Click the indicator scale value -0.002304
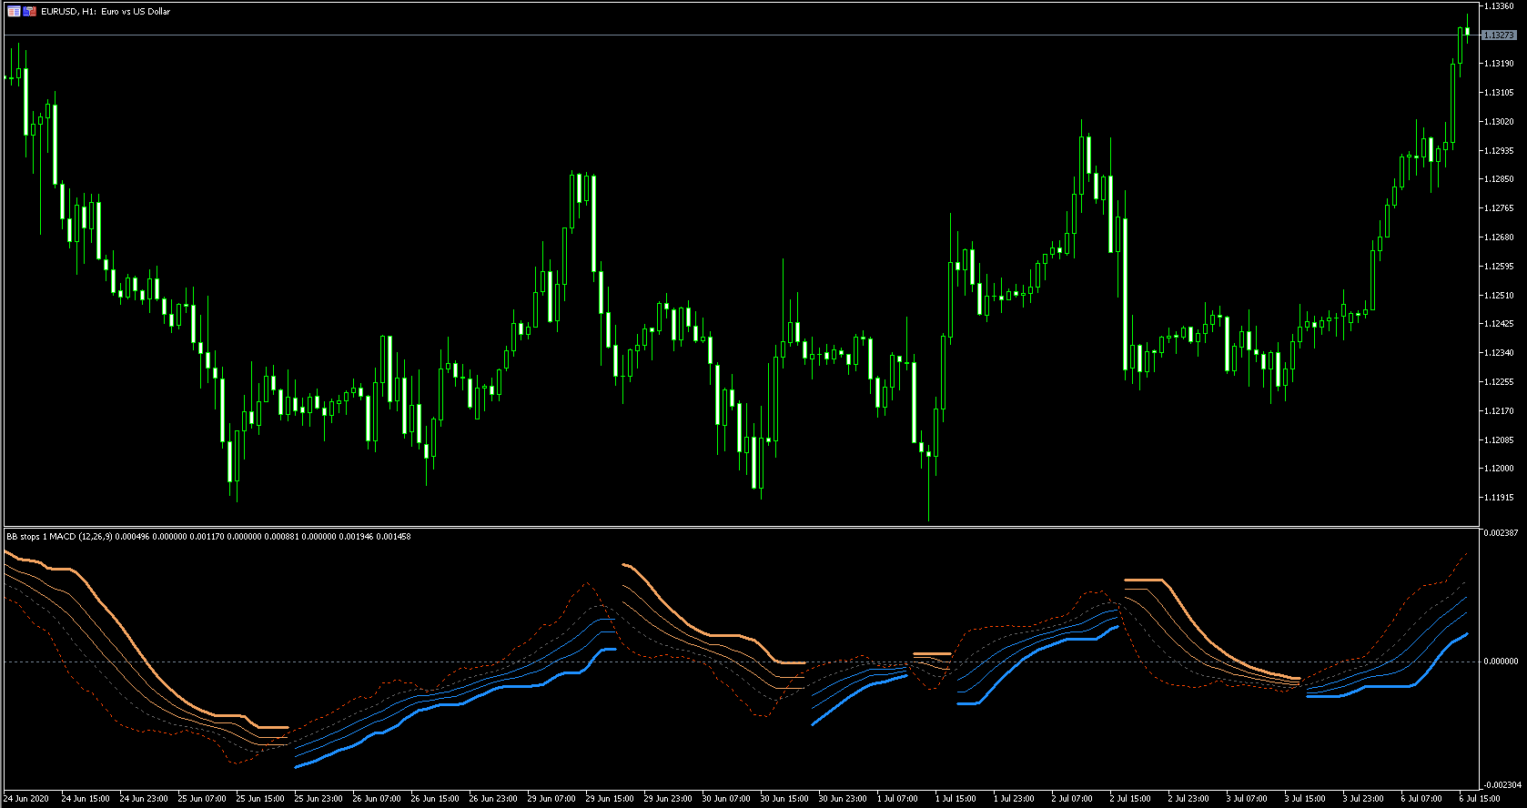This screenshot has width=1527, height=808. tap(1502, 784)
